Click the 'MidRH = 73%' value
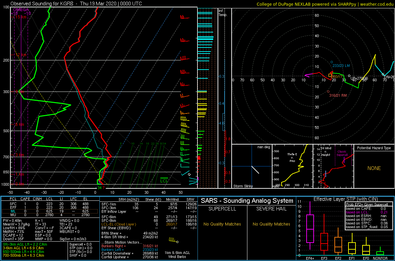Screen dimensions: 395x261 tap(14, 232)
